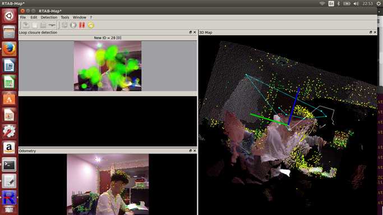383x215 pixels.
Task: Open the battery indicator
Action: tap(347, 3)
